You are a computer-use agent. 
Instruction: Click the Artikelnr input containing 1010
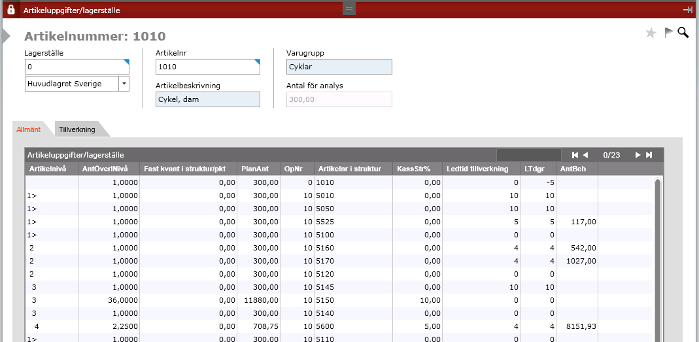(208, 67)
